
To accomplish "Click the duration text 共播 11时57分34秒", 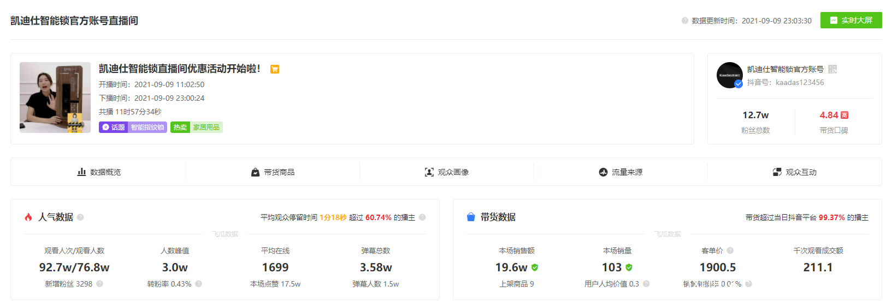I will pos(130,112).
